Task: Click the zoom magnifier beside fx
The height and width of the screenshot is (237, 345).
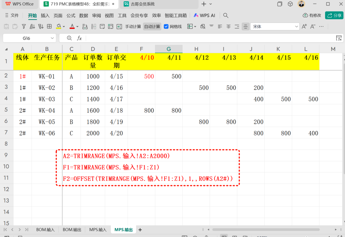Action: pos(69,38)
